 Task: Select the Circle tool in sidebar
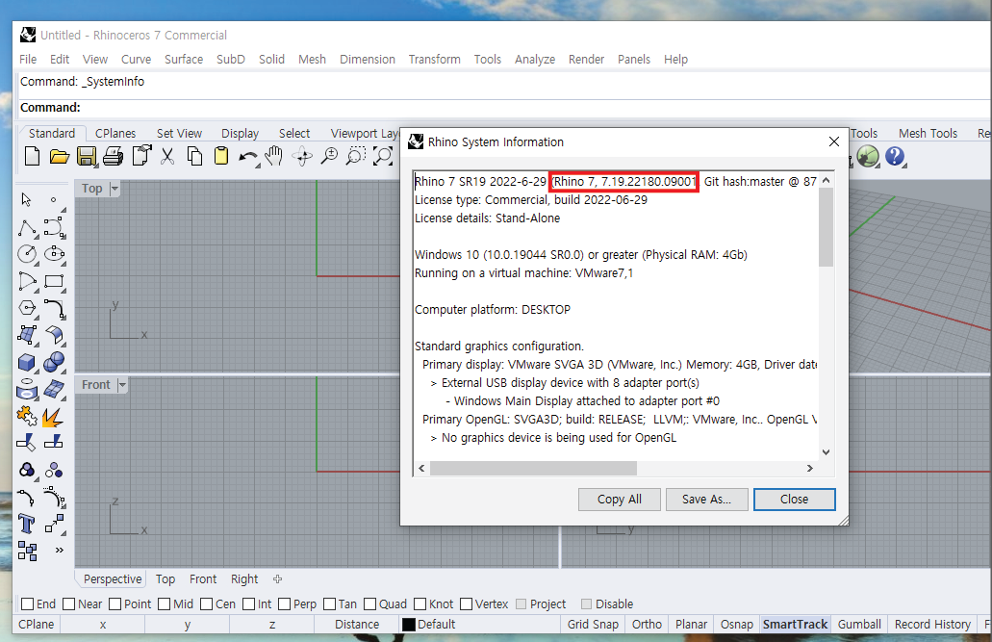click(27, 254)
